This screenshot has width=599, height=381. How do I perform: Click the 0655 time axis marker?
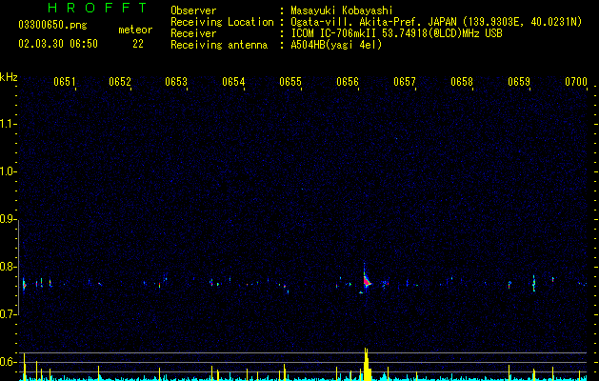290,82
